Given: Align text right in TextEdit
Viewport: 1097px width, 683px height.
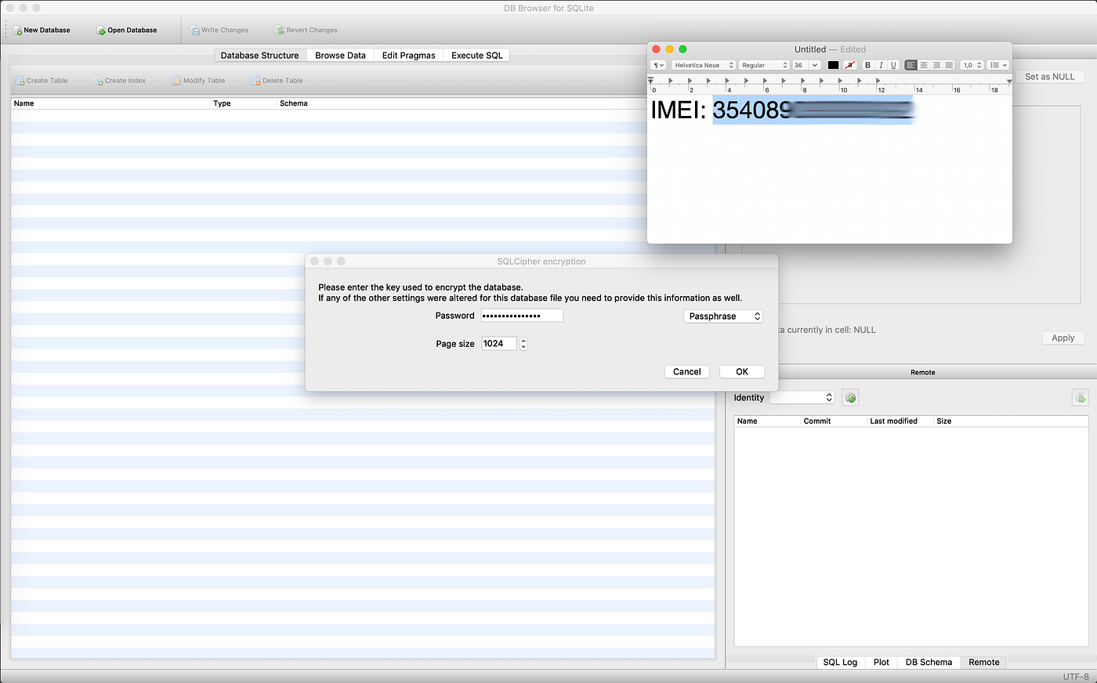Looking at the screenshot, I should tap(936, 65).
